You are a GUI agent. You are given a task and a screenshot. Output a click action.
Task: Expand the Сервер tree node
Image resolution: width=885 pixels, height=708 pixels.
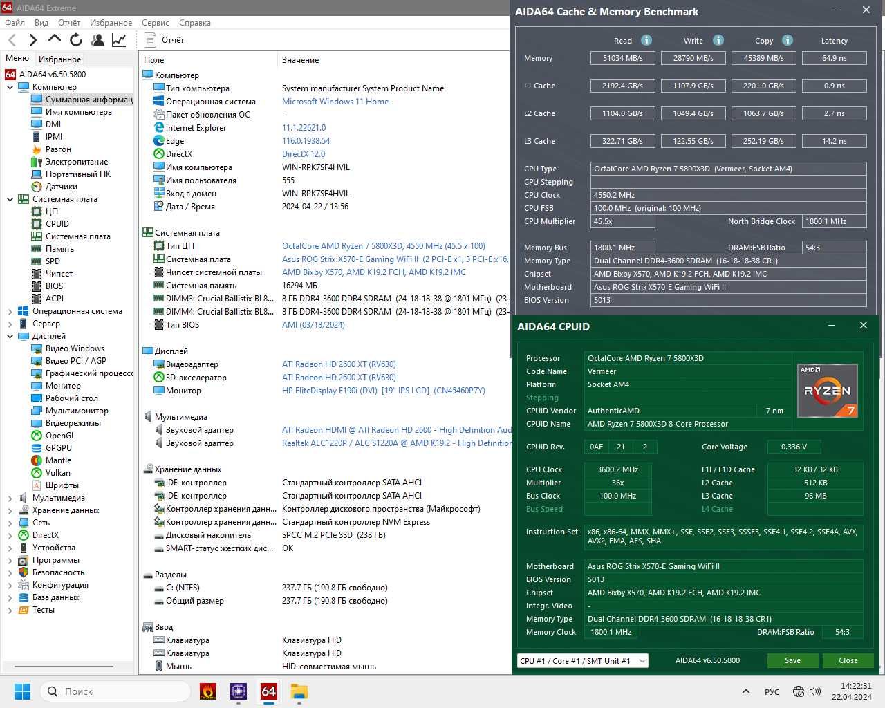[10, 324]
